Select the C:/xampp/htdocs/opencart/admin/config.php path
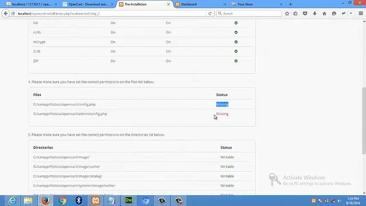 point(70,114)
